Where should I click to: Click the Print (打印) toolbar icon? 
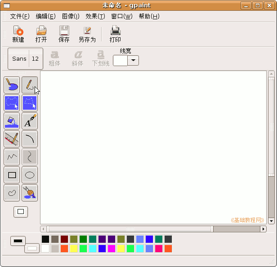point(115,34)
